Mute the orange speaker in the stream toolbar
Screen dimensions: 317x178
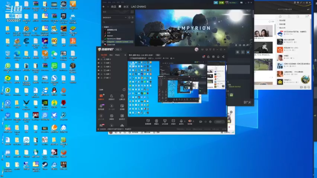190,121
